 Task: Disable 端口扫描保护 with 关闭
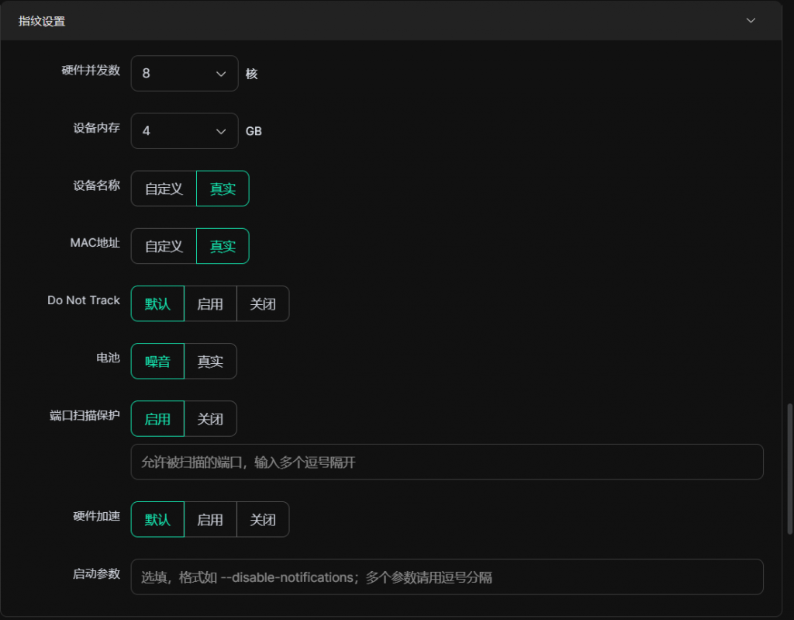(x=210, y=419)
